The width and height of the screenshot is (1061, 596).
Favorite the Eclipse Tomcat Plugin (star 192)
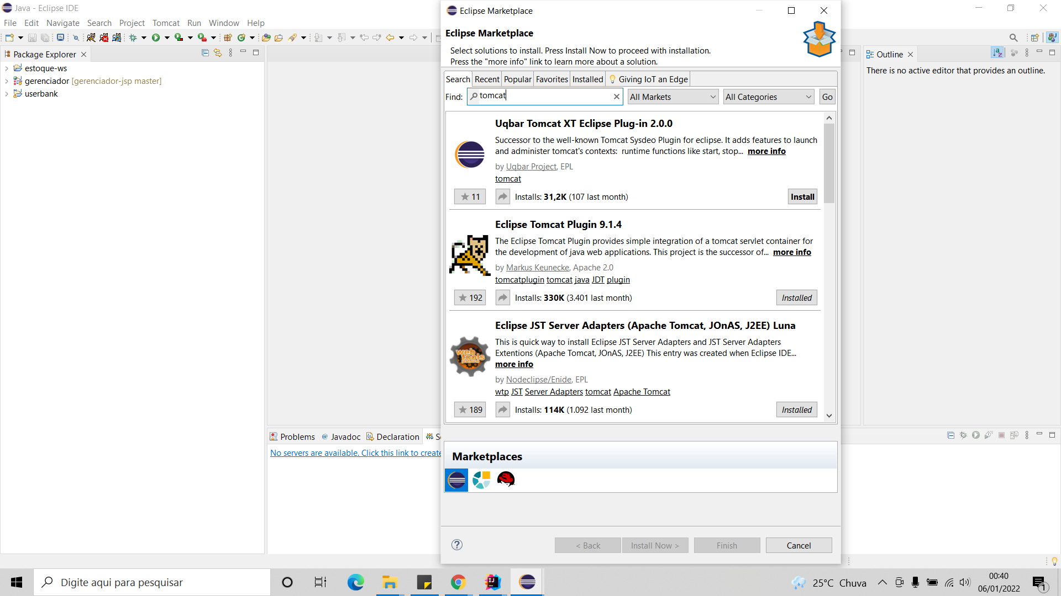(x=470, y=298)
